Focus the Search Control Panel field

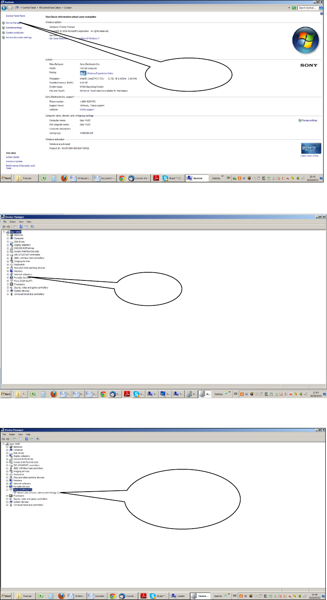click(308, 8)
